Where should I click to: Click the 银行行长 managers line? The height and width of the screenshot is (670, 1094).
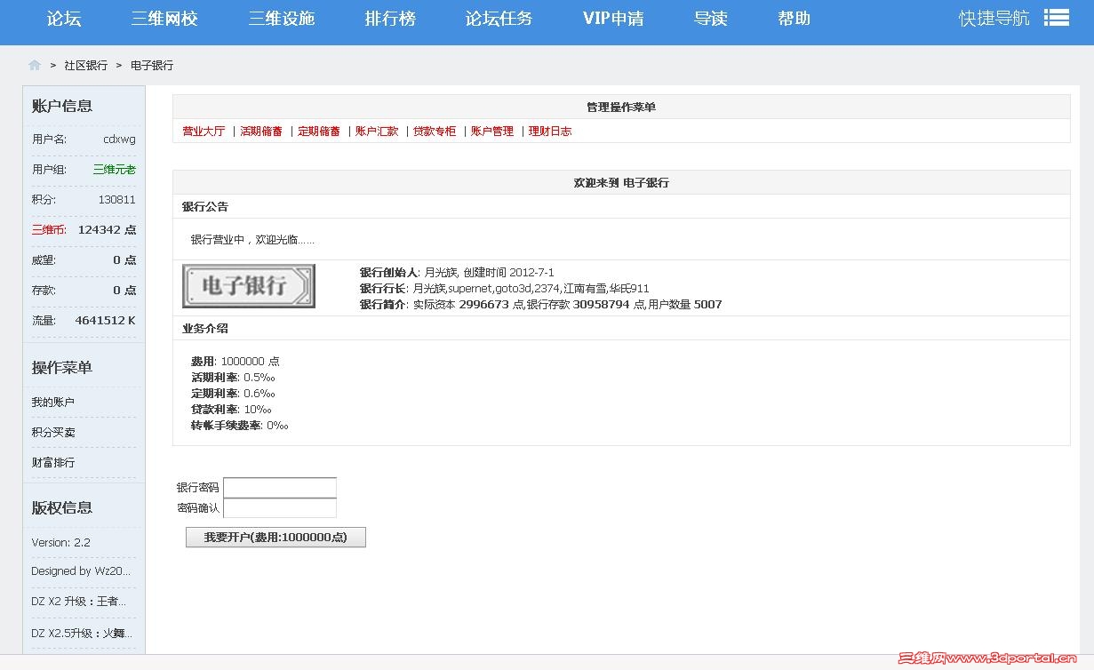pos(505,289)
